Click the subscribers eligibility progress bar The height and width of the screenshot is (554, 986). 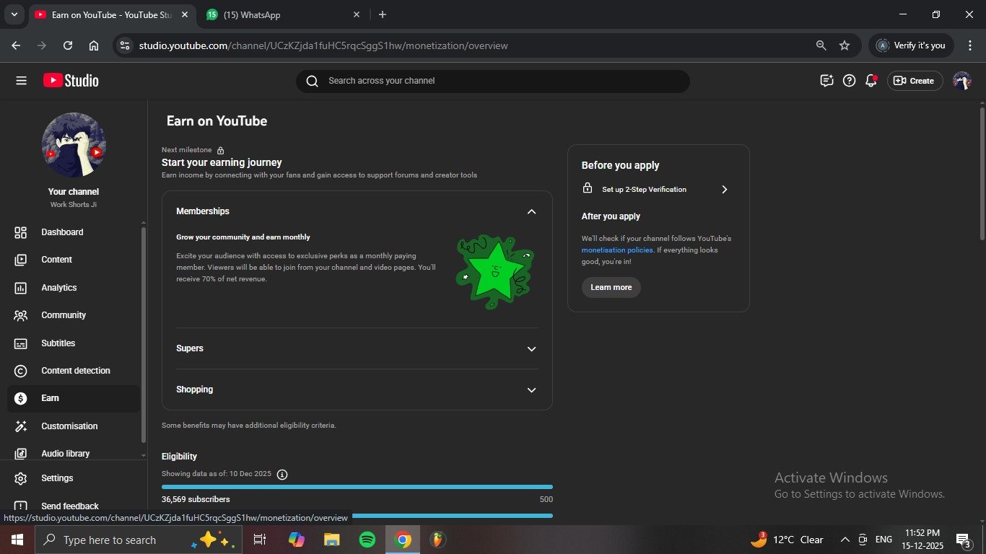point(357,487)
